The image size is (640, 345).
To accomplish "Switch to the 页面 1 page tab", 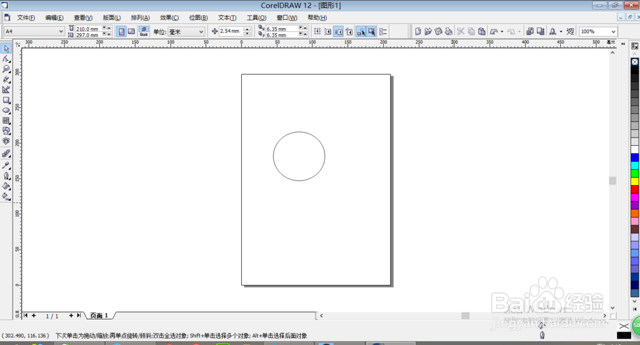I will 99,316.
